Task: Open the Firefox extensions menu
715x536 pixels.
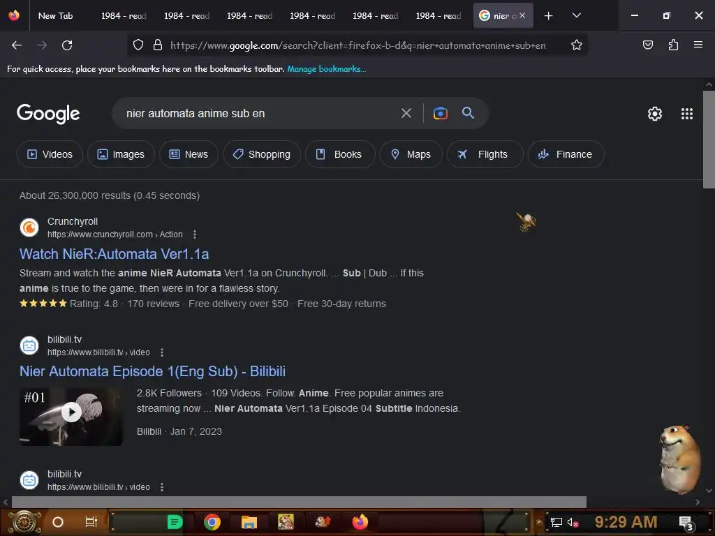Action: click(673, 45)
